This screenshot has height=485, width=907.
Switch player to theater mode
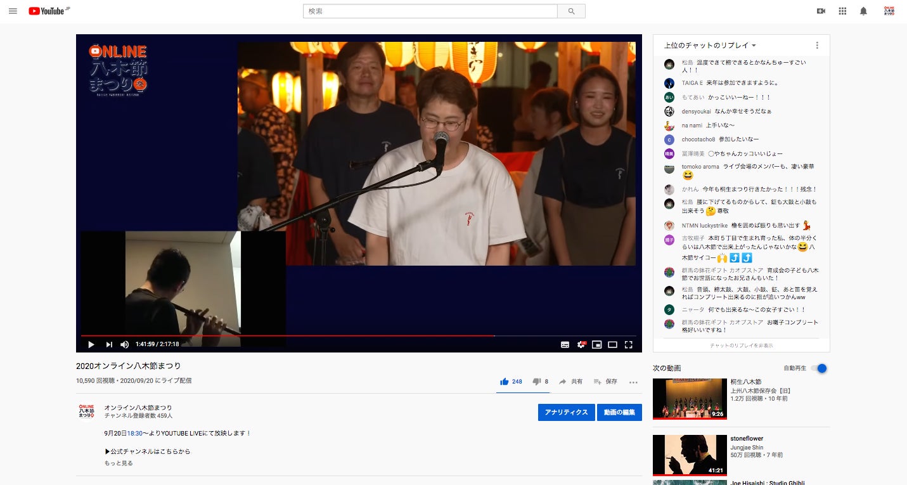(x=612, y=344)
